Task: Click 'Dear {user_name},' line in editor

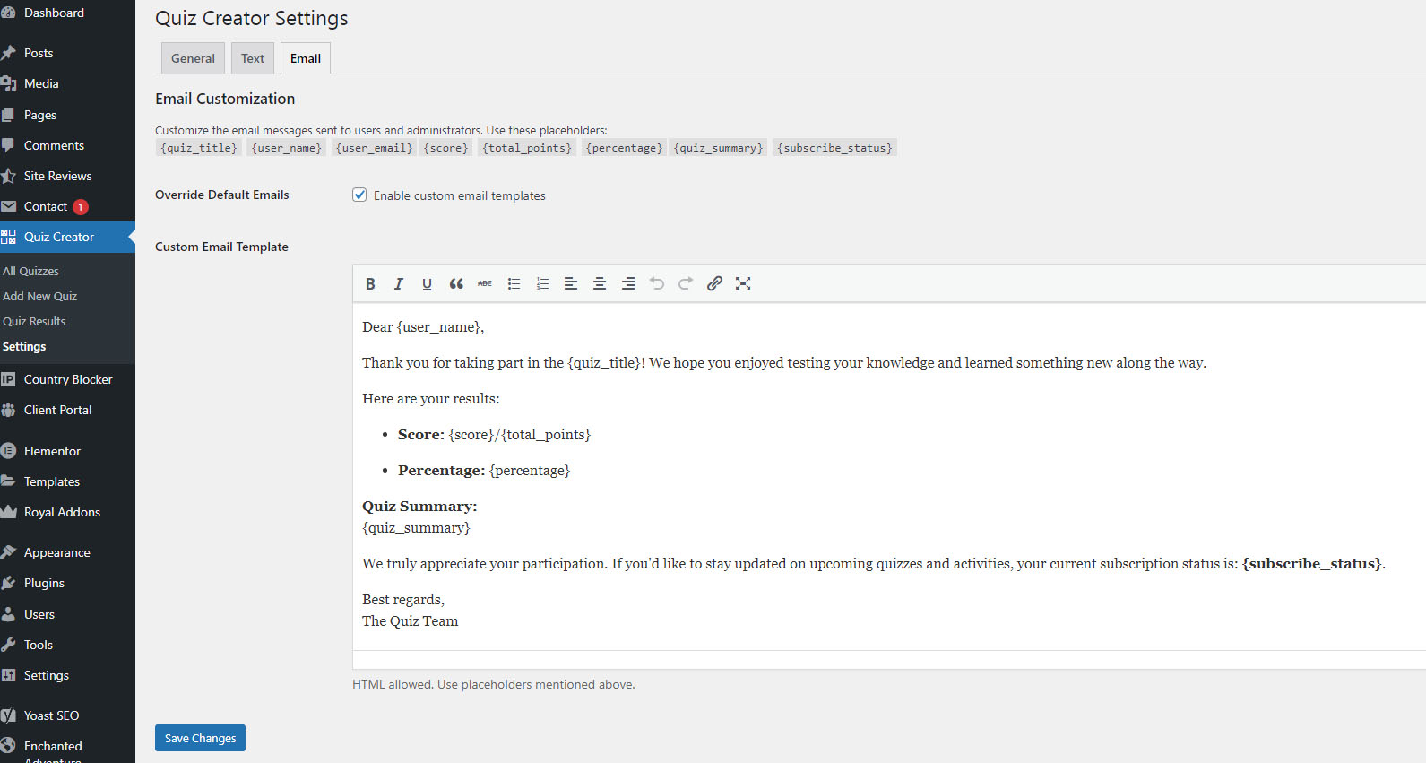Action: pyautogui.click(x=423, y=327)
